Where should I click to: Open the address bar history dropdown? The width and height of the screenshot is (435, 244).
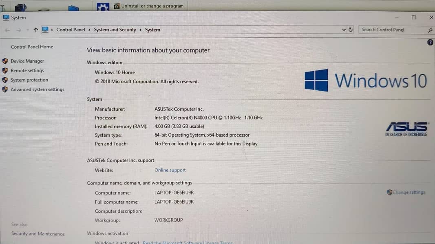344,30
